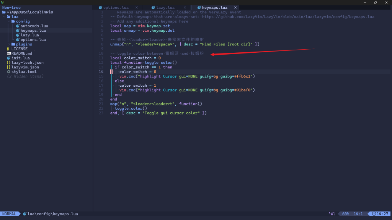Select the Markdown icon next to README.md

coord(8,53)
